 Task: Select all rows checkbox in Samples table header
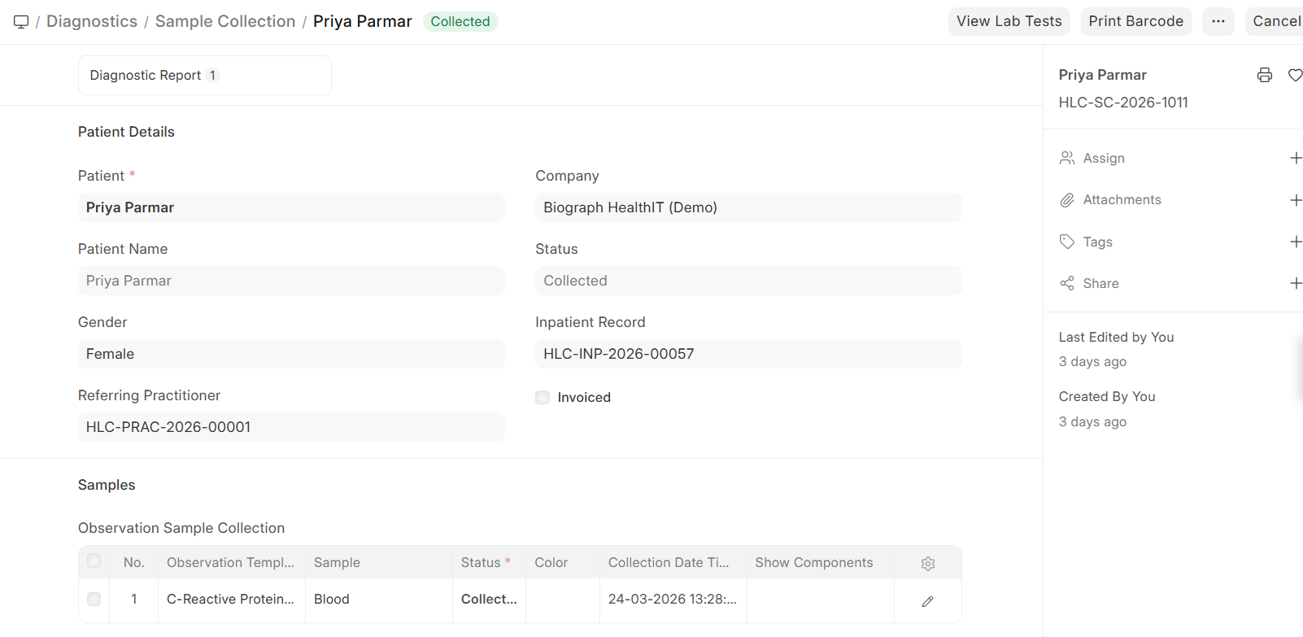tap(94, 561)
